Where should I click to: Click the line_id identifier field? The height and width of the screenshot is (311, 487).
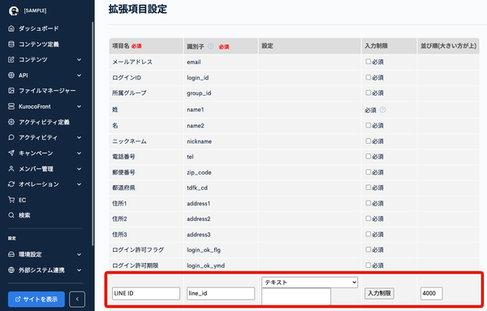[x=221, y=293]
